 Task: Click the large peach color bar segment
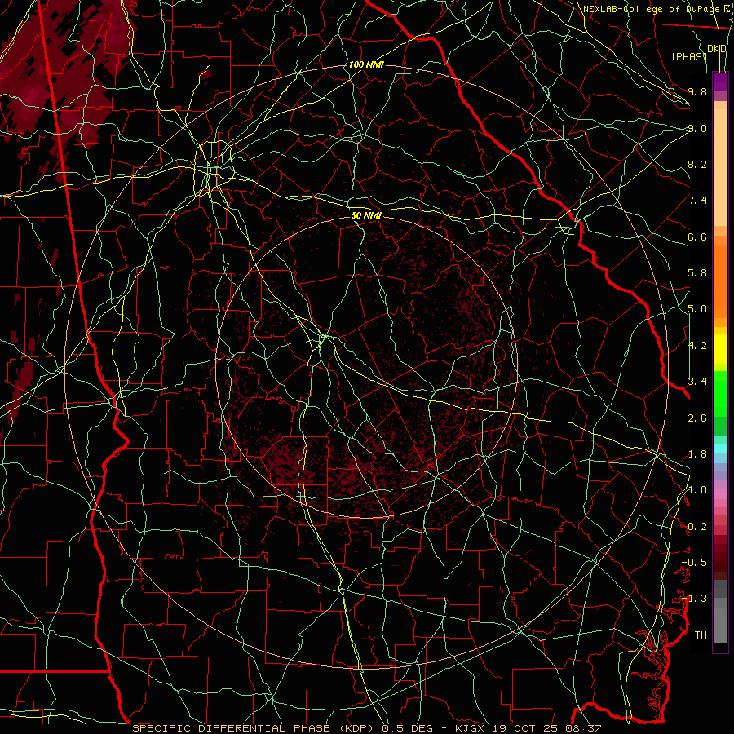coord(720,167)
